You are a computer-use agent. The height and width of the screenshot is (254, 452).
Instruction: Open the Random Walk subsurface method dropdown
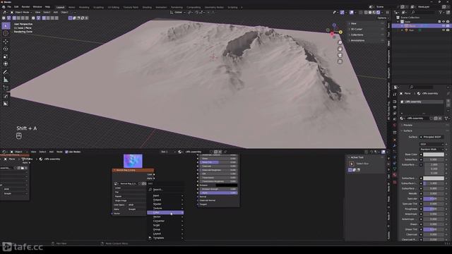click(x=432, y=149)
